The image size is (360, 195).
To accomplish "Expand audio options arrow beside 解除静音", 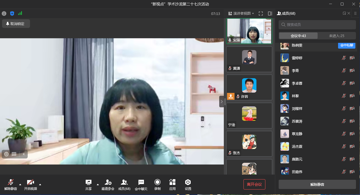I will click(x=20, y=184).
